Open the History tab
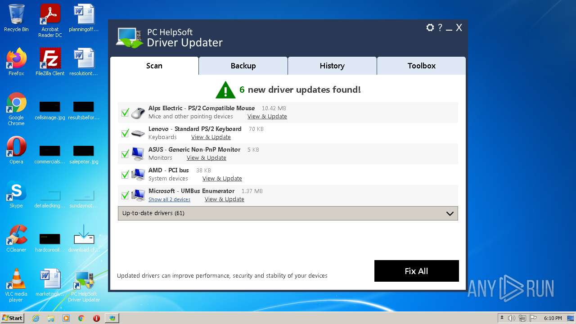Viewport: 576px width, 324px height. pyautogui.click(x=332, y=66)
